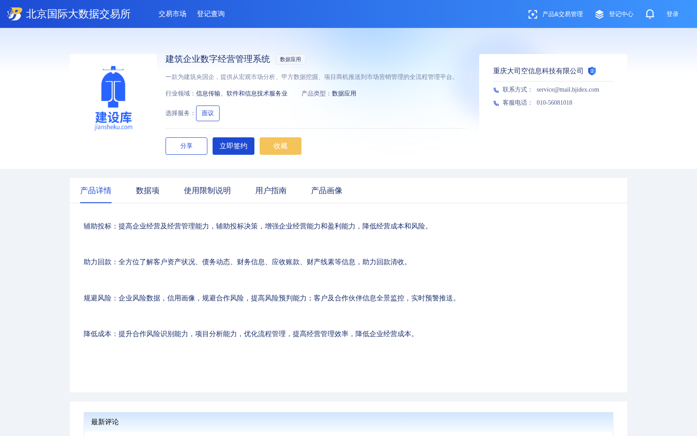Open notifications bell icon
The width and height of the screenshot is (697, 436).
[x=650, y=14]
